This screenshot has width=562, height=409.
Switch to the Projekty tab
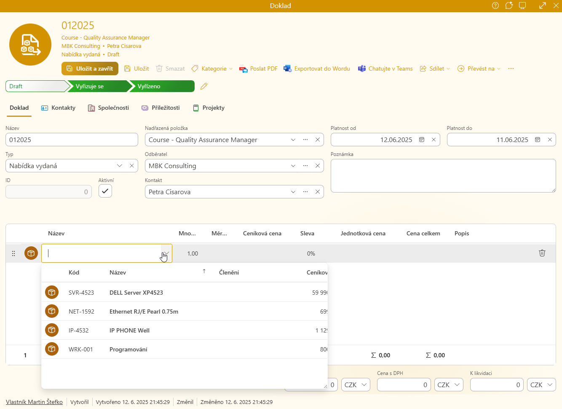(209, 108)
